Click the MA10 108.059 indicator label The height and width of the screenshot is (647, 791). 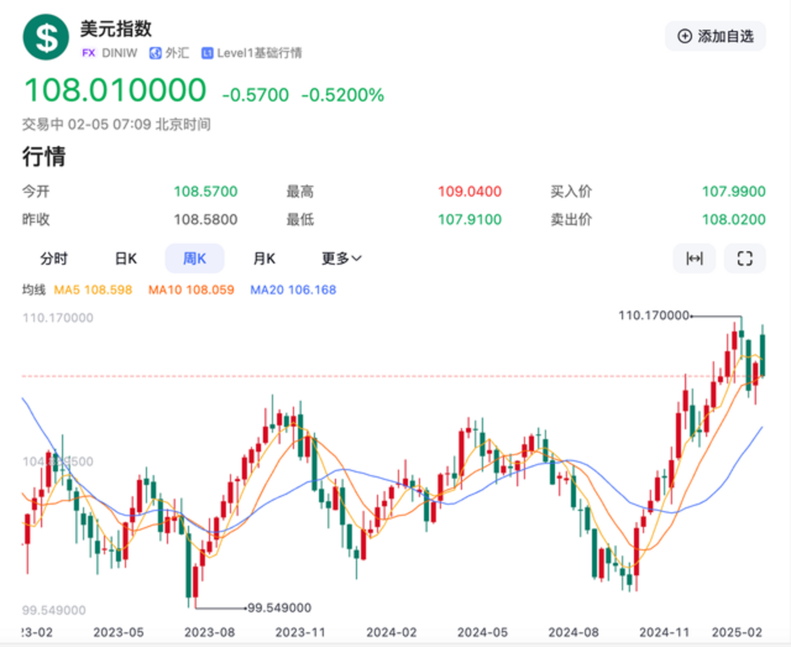click(x=191, y=290)
